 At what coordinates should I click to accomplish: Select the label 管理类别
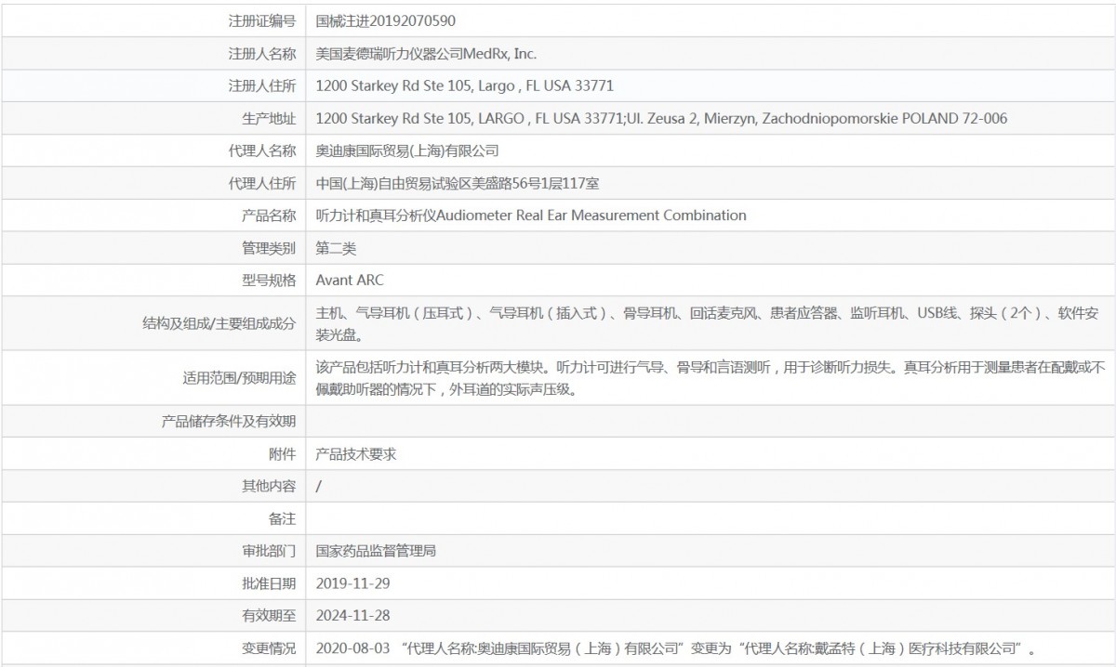269,248
